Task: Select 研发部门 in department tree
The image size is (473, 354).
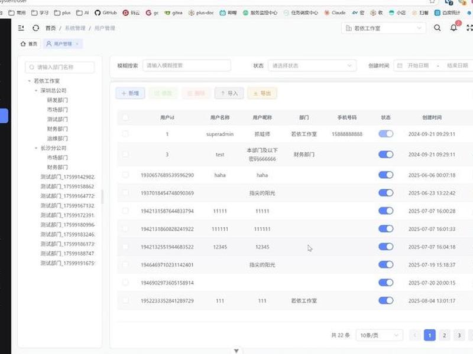Action: point(57,100)
